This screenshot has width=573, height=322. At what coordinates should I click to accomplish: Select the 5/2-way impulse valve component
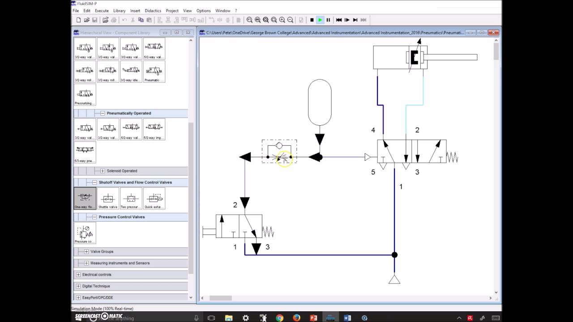click(x=154, y=129)
